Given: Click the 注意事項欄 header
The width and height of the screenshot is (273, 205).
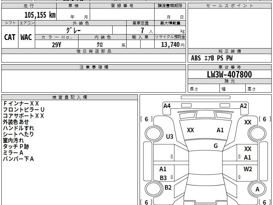Looking at the screenshot, I should point(94,67).
